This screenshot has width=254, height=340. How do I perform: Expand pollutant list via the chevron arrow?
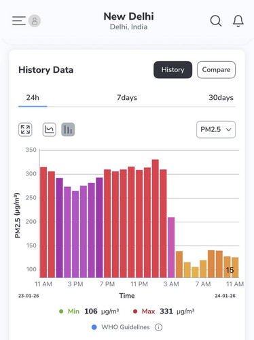click(x=229, y=130)
